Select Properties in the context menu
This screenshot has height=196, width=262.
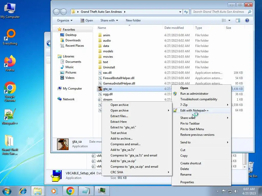pos(202,182)
